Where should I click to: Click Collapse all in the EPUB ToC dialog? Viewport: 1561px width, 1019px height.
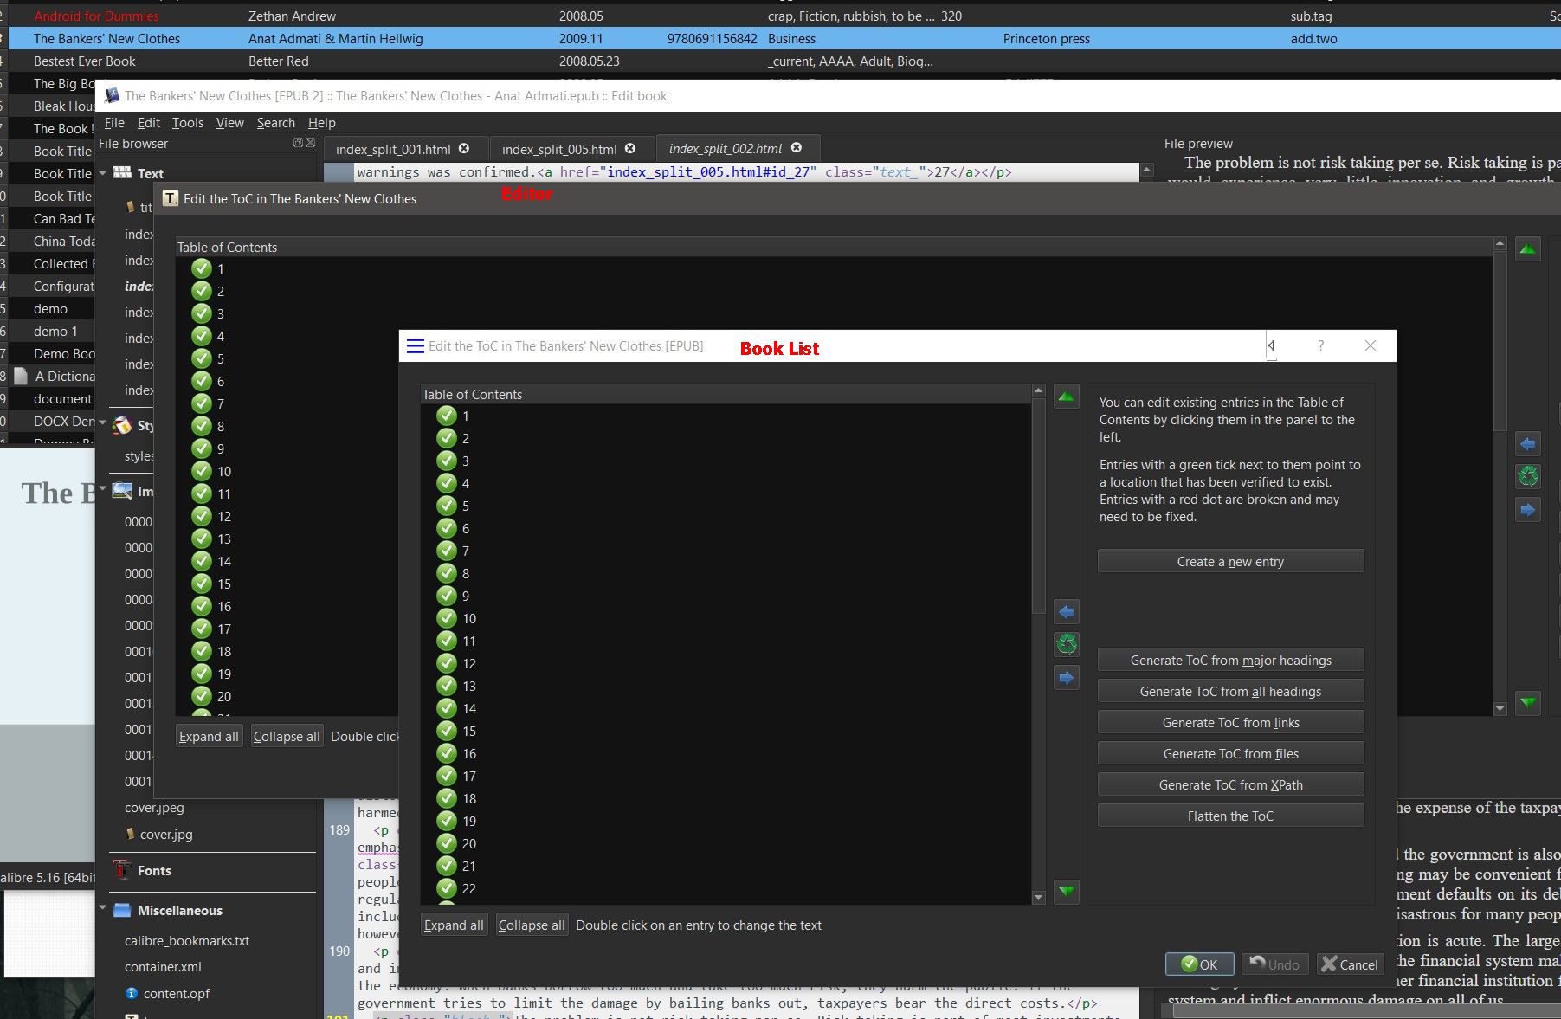[x=532, y=925]
